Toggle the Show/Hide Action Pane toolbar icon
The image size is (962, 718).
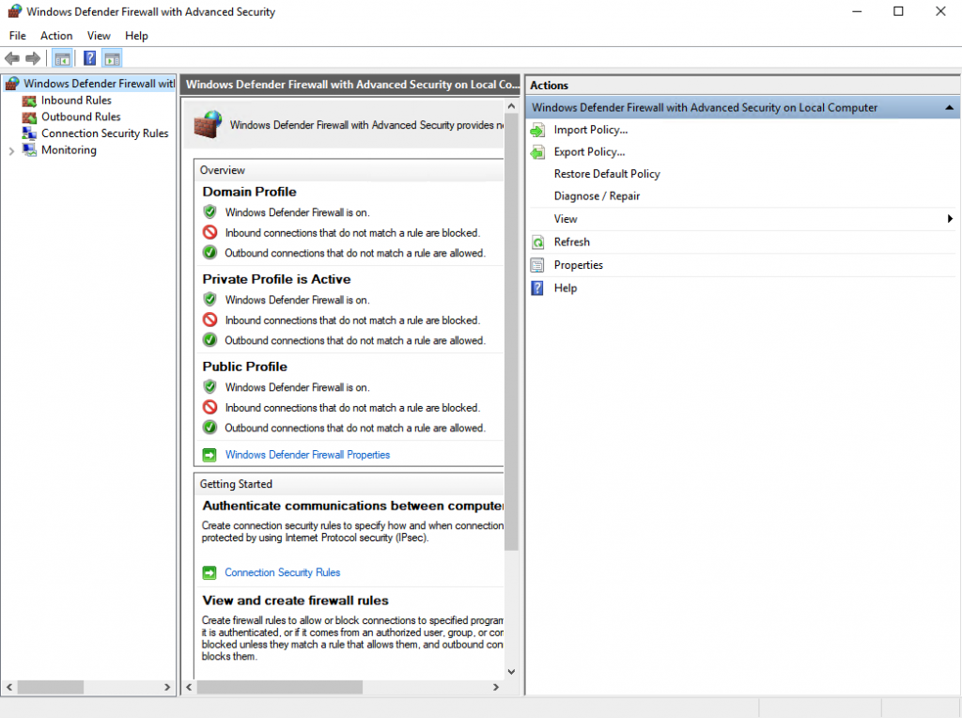coord(113,58)
